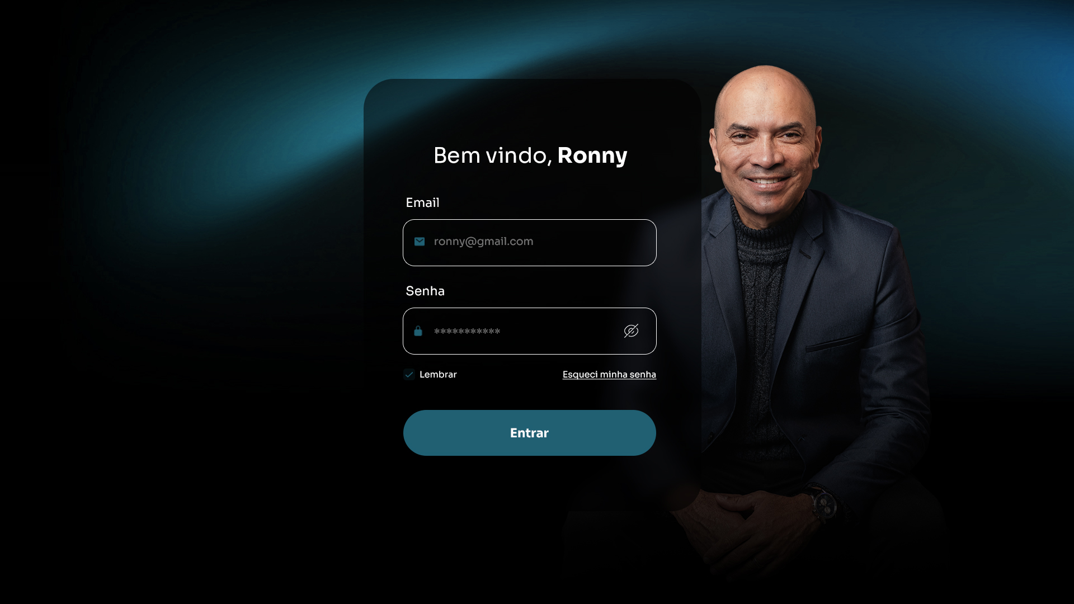Screen dimensions: 1074x604
Task: Click the word senha in the forgot-password link
Action: click(x=643, y=375)
